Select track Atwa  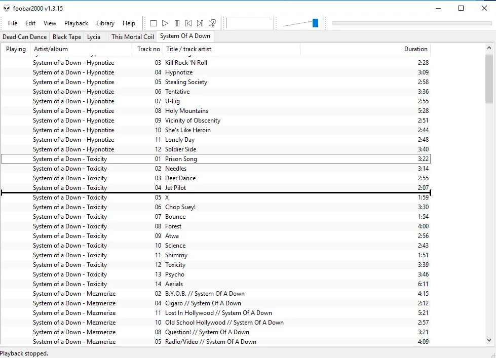(x=216, y=236)
